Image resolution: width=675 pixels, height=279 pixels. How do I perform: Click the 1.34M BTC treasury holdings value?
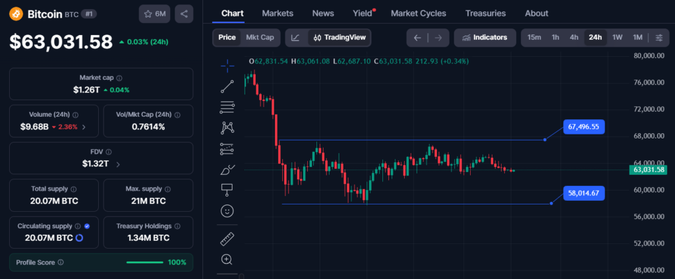(x=148, y=237)
